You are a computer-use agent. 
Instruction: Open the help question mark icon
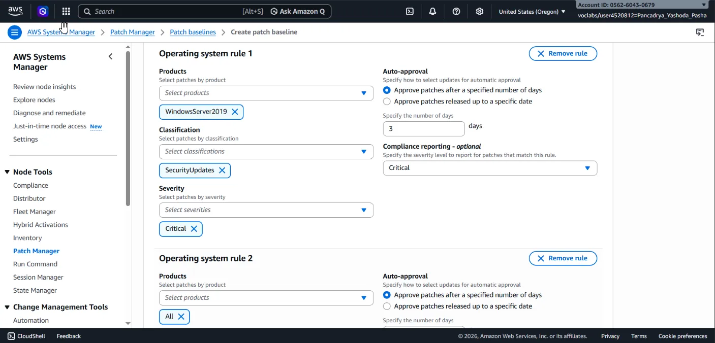(x=456, y=11)
